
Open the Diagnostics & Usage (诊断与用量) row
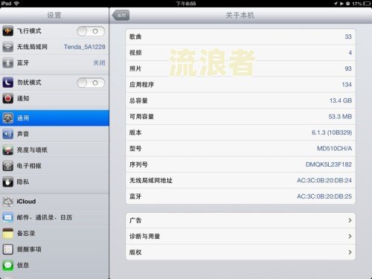240,236
